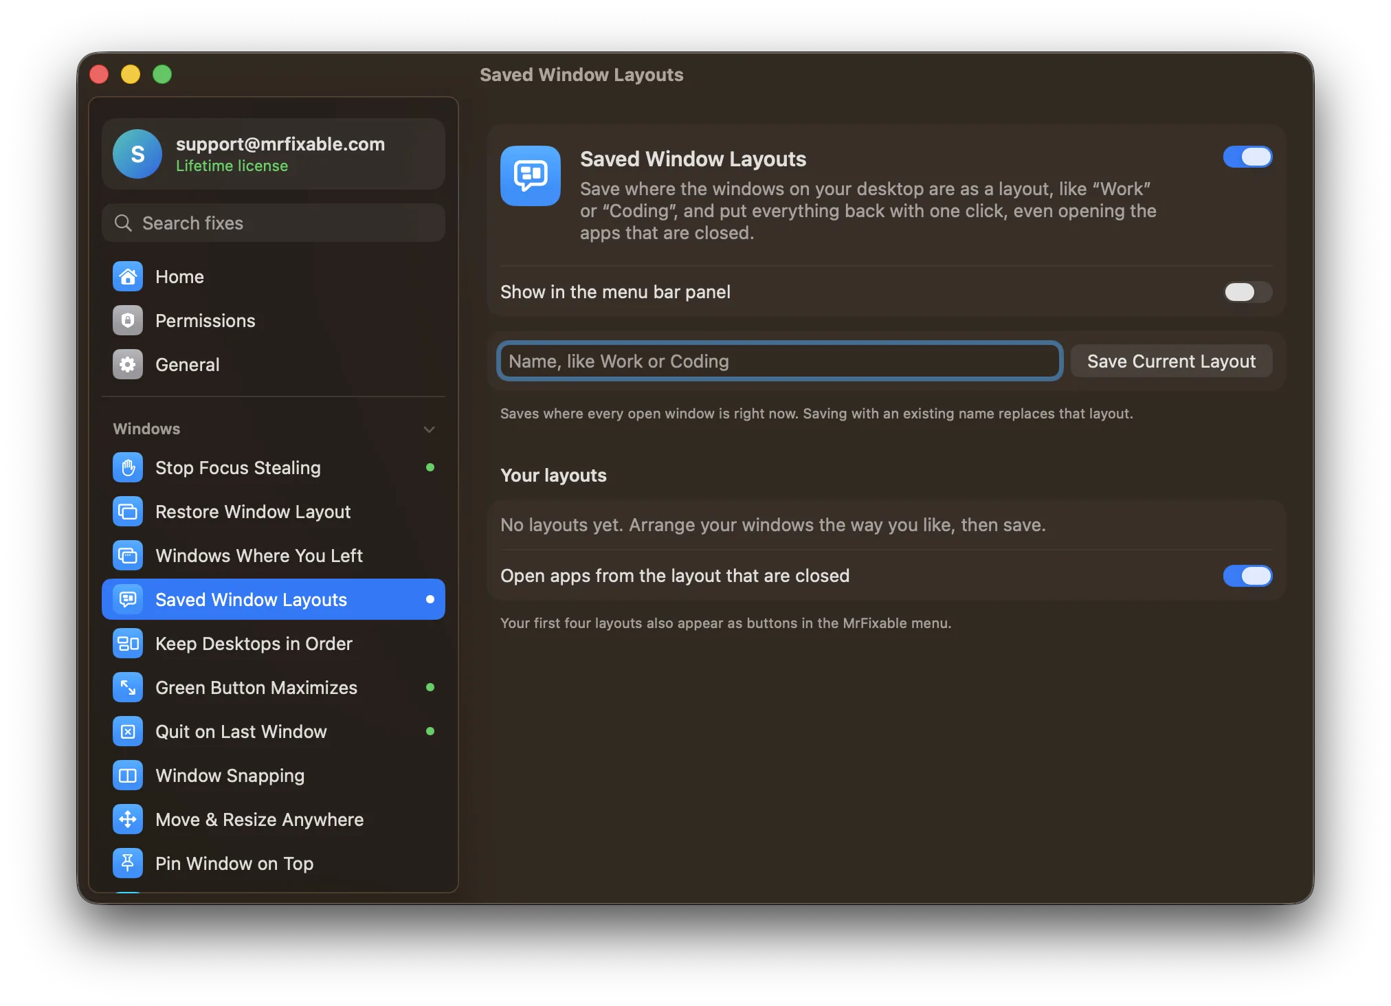Open Green Button Maximizes settings
1391x1006 pixels.
click(x=274, y=688)
